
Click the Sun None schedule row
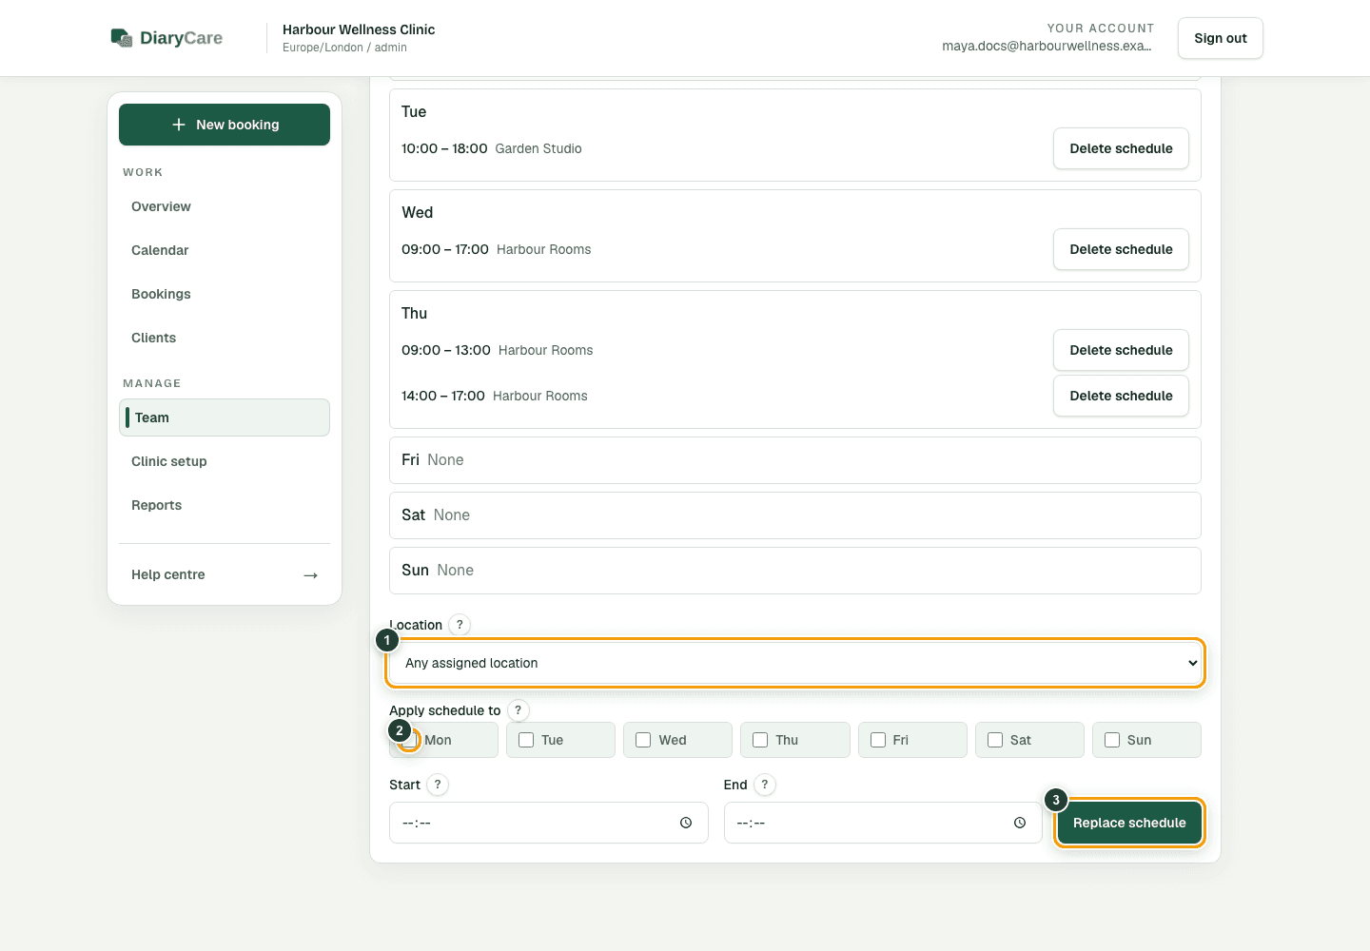[x=795, y=571]
